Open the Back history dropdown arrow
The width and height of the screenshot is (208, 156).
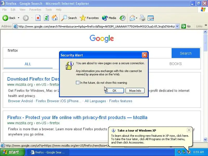tap(18, 18)
